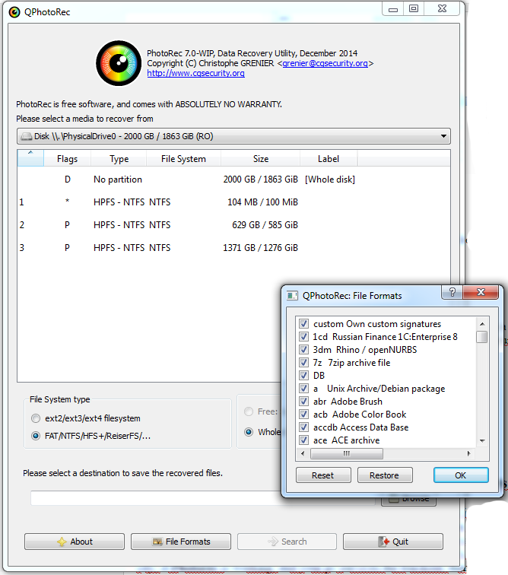Select ext2/ext3/ext4 filesystem option

[36, 418]
